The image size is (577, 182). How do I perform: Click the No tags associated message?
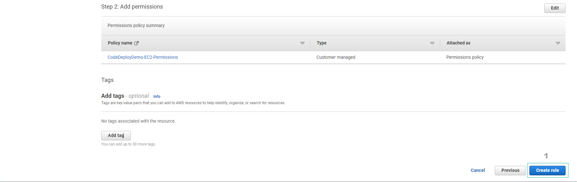click(138, 121)
